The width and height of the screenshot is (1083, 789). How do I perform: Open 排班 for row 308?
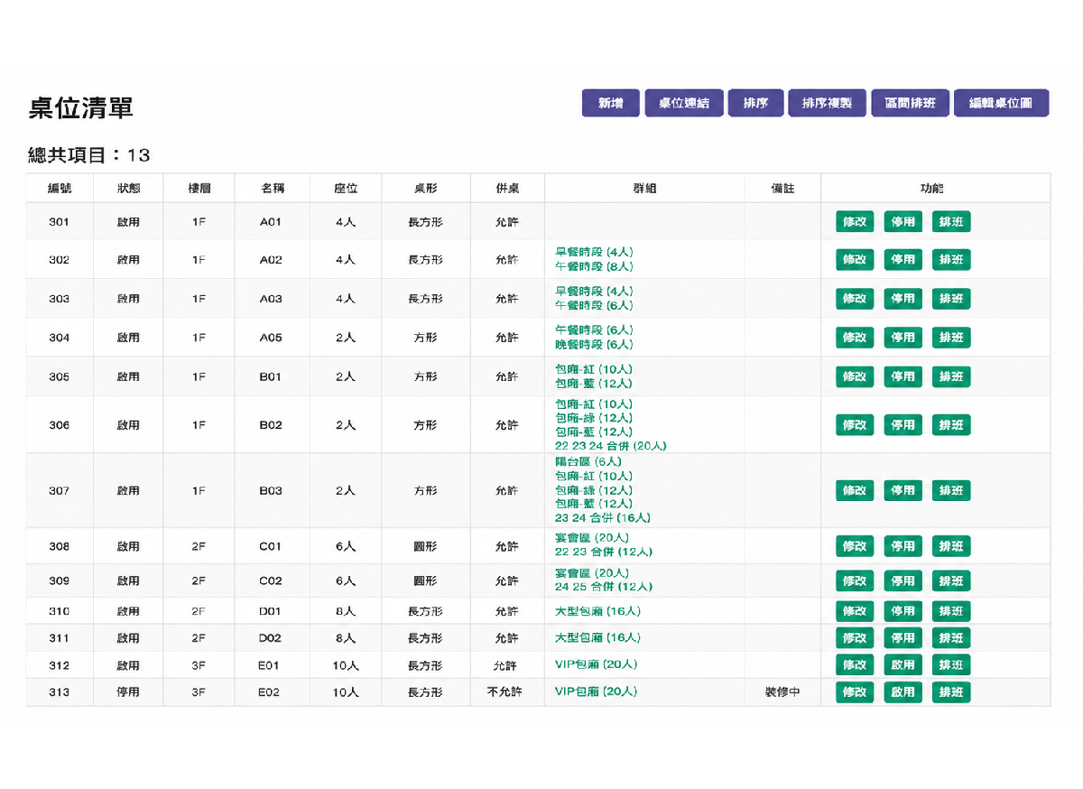coord(951,546)
